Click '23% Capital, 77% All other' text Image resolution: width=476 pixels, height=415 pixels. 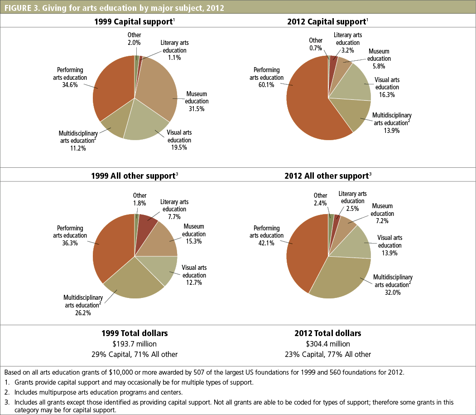coord(328,355)
